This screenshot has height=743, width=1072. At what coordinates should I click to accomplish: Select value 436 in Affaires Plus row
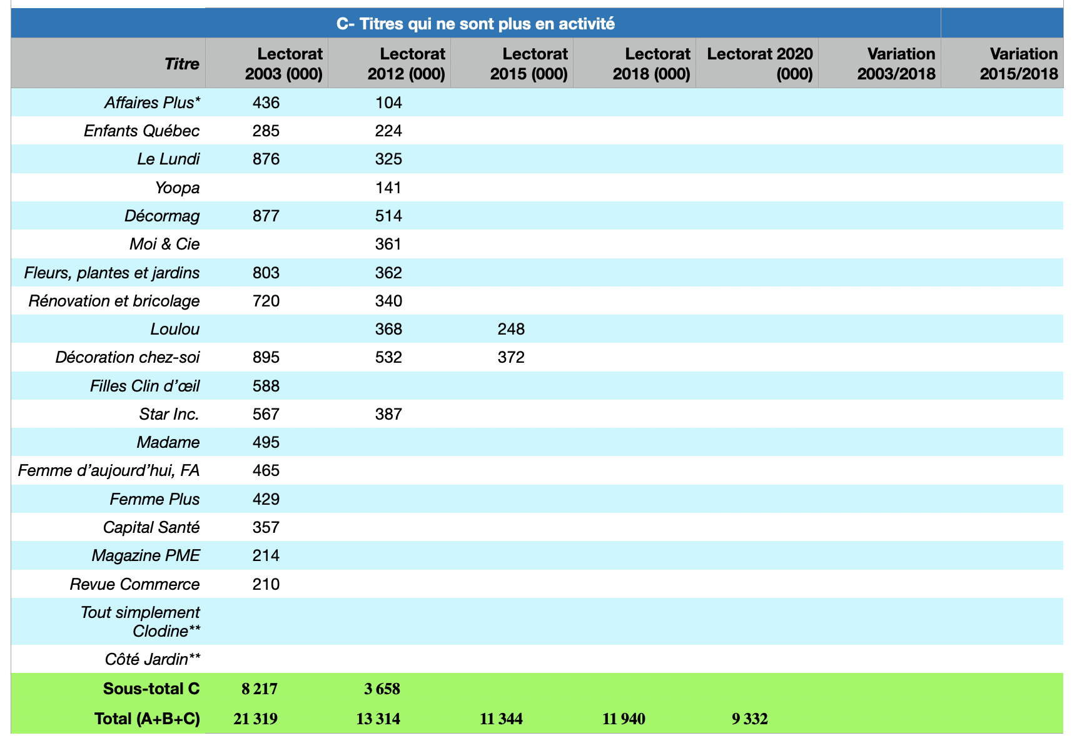pos(266,103)
